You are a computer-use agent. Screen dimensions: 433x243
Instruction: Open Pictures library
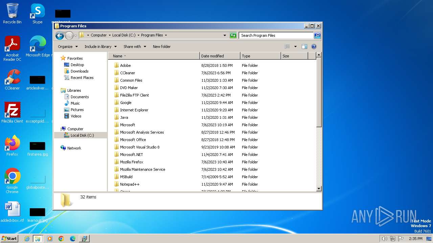click(77, 110)
